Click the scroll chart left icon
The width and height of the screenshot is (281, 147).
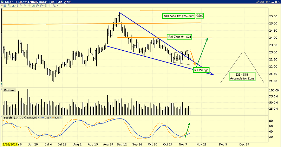click(46, 6)
